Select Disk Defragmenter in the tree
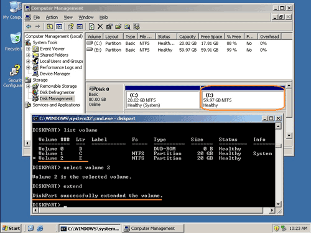The width and height of the screenshot is (311, 233). [57, 92]
